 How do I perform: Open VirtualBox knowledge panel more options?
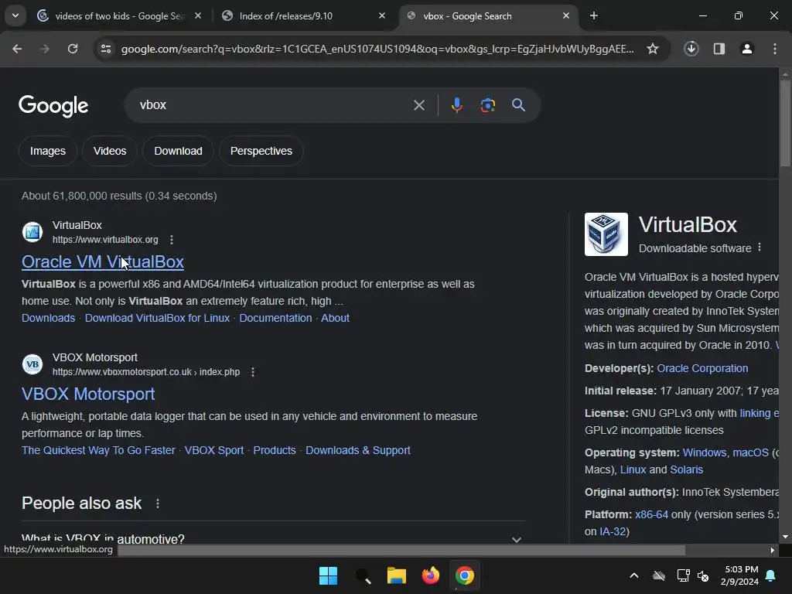point(760,247)
